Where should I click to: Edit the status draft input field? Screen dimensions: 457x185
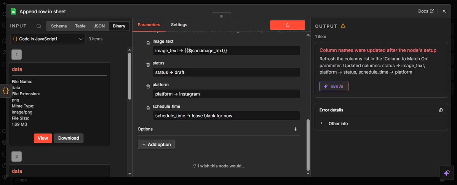coord(226,72)
